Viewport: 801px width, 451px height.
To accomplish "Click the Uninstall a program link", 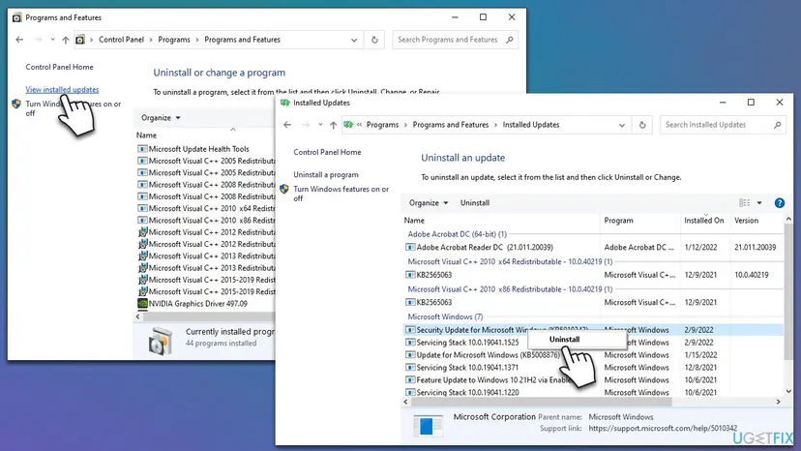I will tap(326, 175).
